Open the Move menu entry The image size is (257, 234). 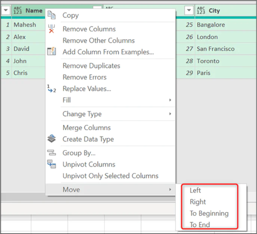[110, 189]
